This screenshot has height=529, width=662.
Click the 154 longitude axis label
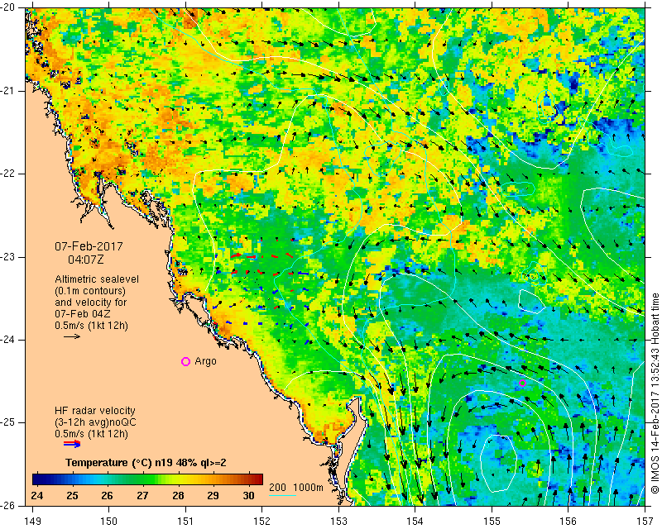(415, 521)
